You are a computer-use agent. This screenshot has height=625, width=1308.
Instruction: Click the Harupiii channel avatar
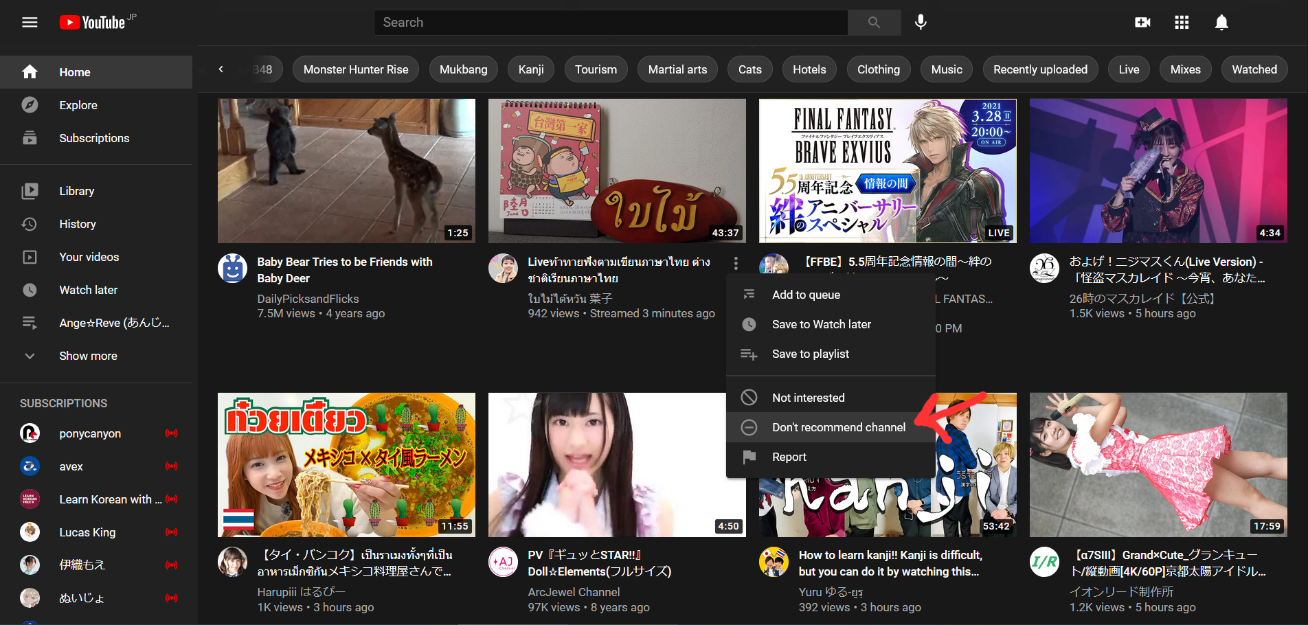pyautogui.click(x=232, y=561)
